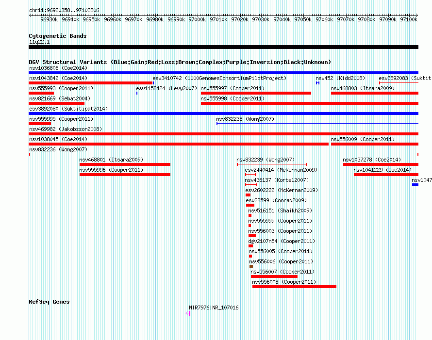Select the nsv555996 (Cooper2011) red bar
The width and height of the screenshot is (432, 340).
pyautogui.click(x=125, y=175)
